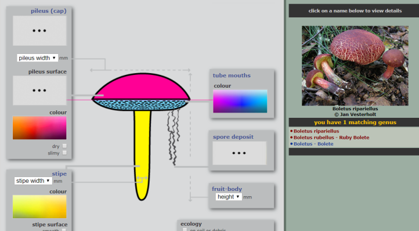Click the 'fruit-body' heading

pyautogui.click(x=227, y=189)
